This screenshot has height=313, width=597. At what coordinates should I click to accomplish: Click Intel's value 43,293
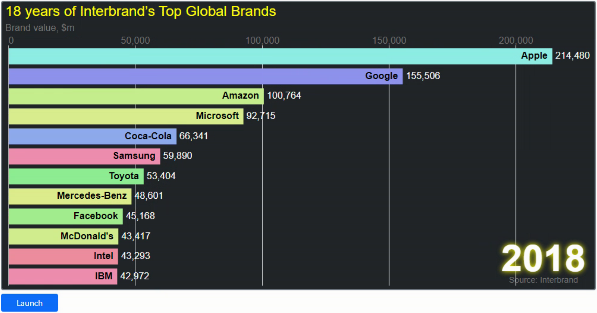[x=136, y=256]
